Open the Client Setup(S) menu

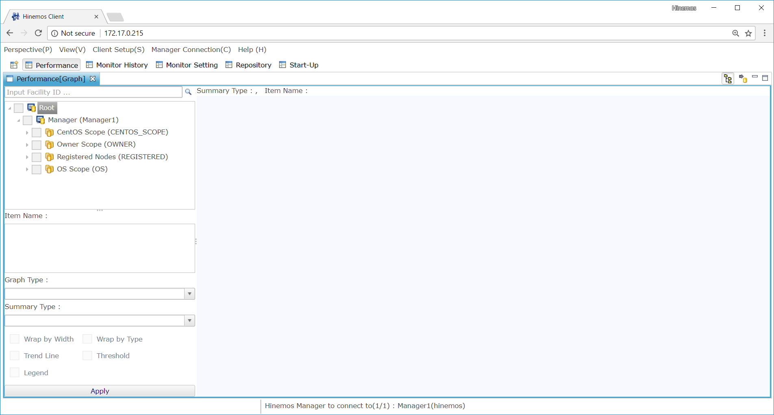pos(118,50)
